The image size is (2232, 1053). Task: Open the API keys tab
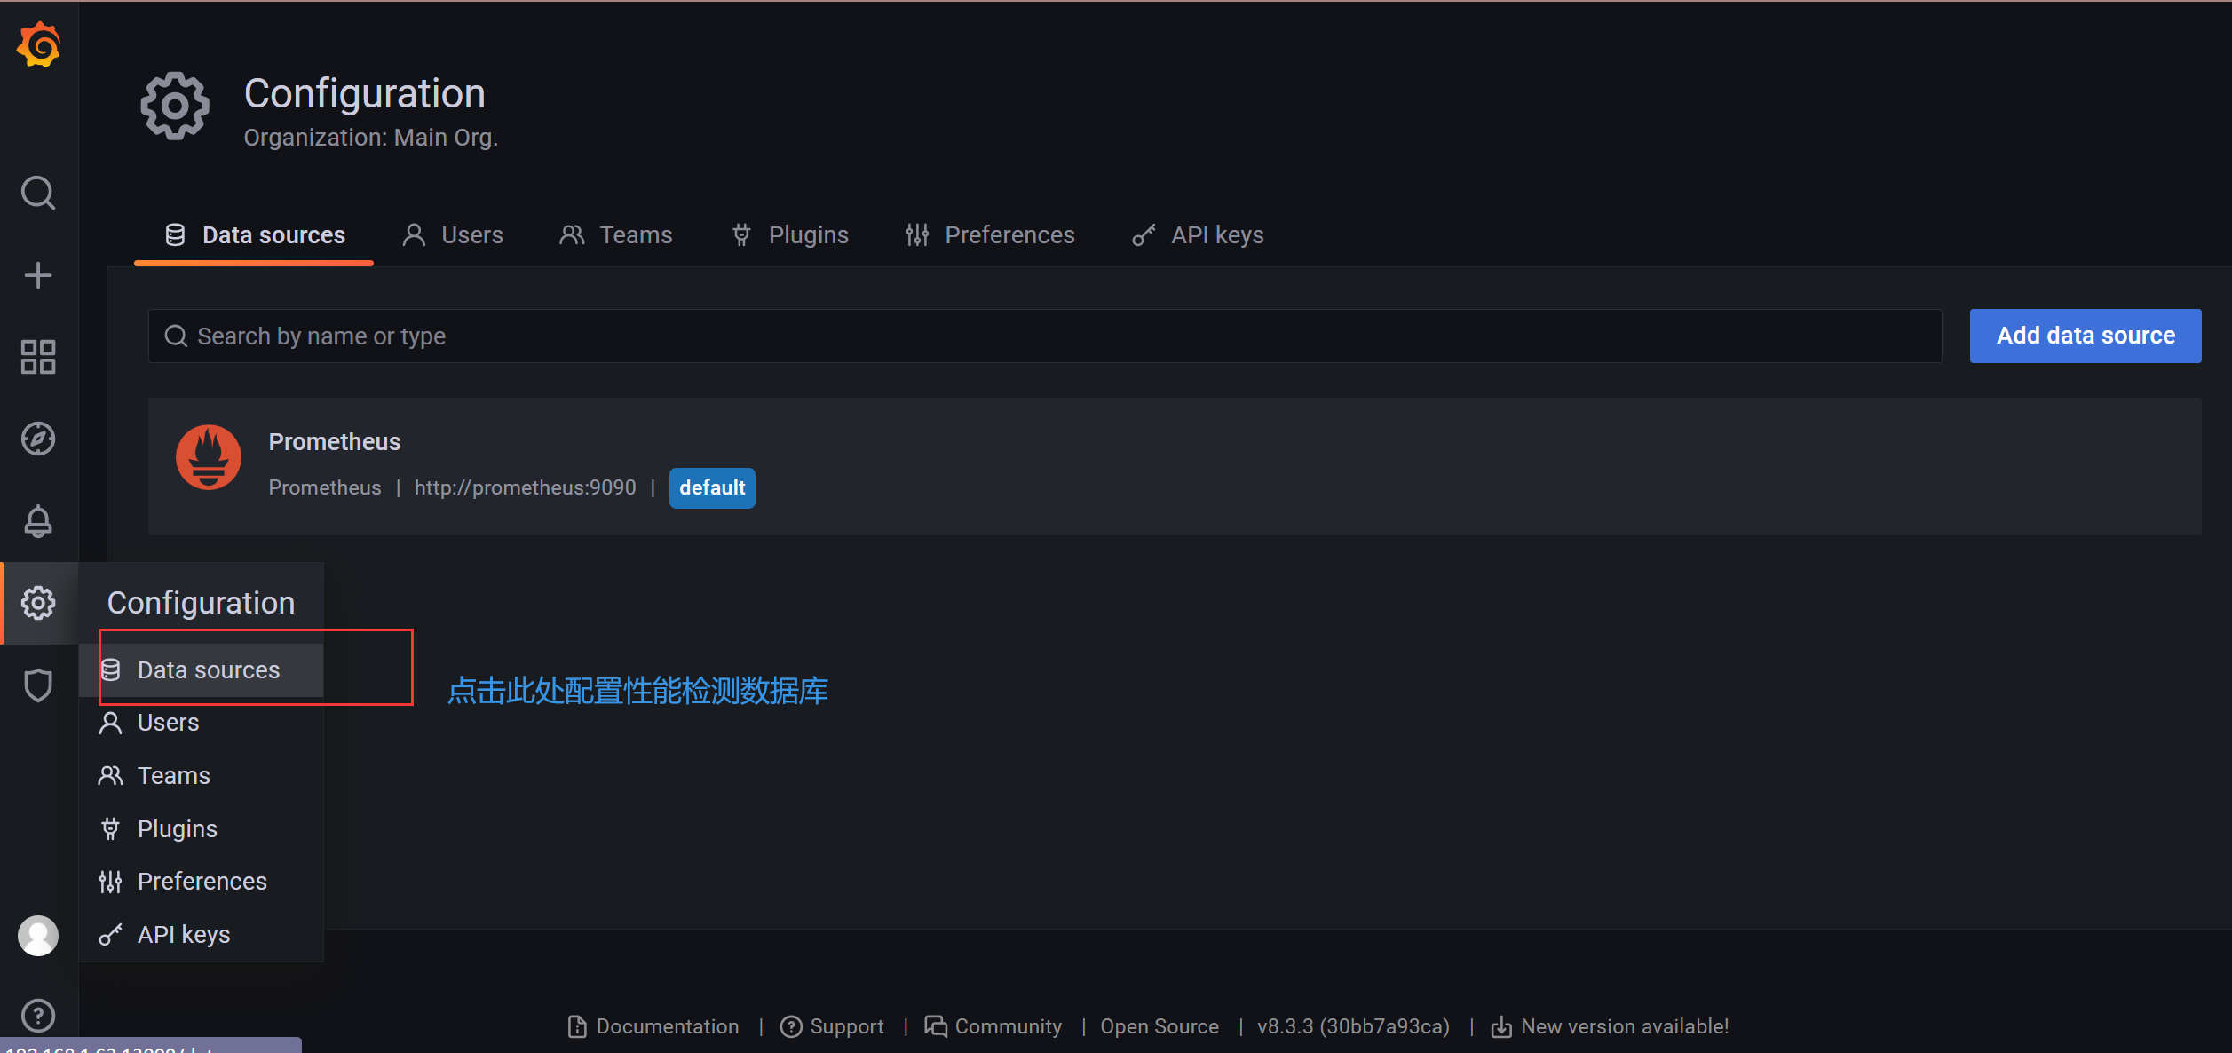(1199, 235)
